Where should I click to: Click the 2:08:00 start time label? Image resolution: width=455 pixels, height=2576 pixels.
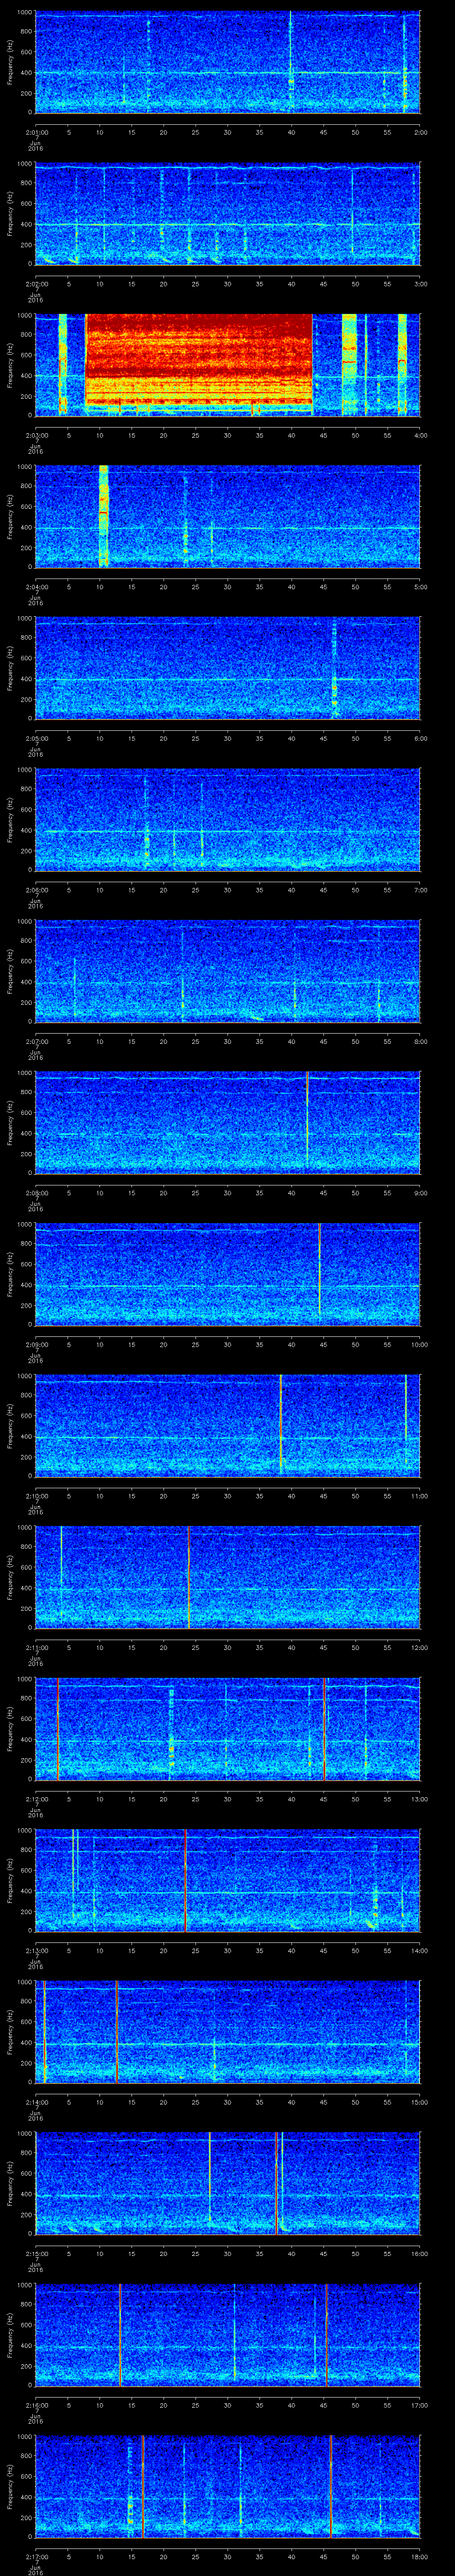pos(36,1193)
